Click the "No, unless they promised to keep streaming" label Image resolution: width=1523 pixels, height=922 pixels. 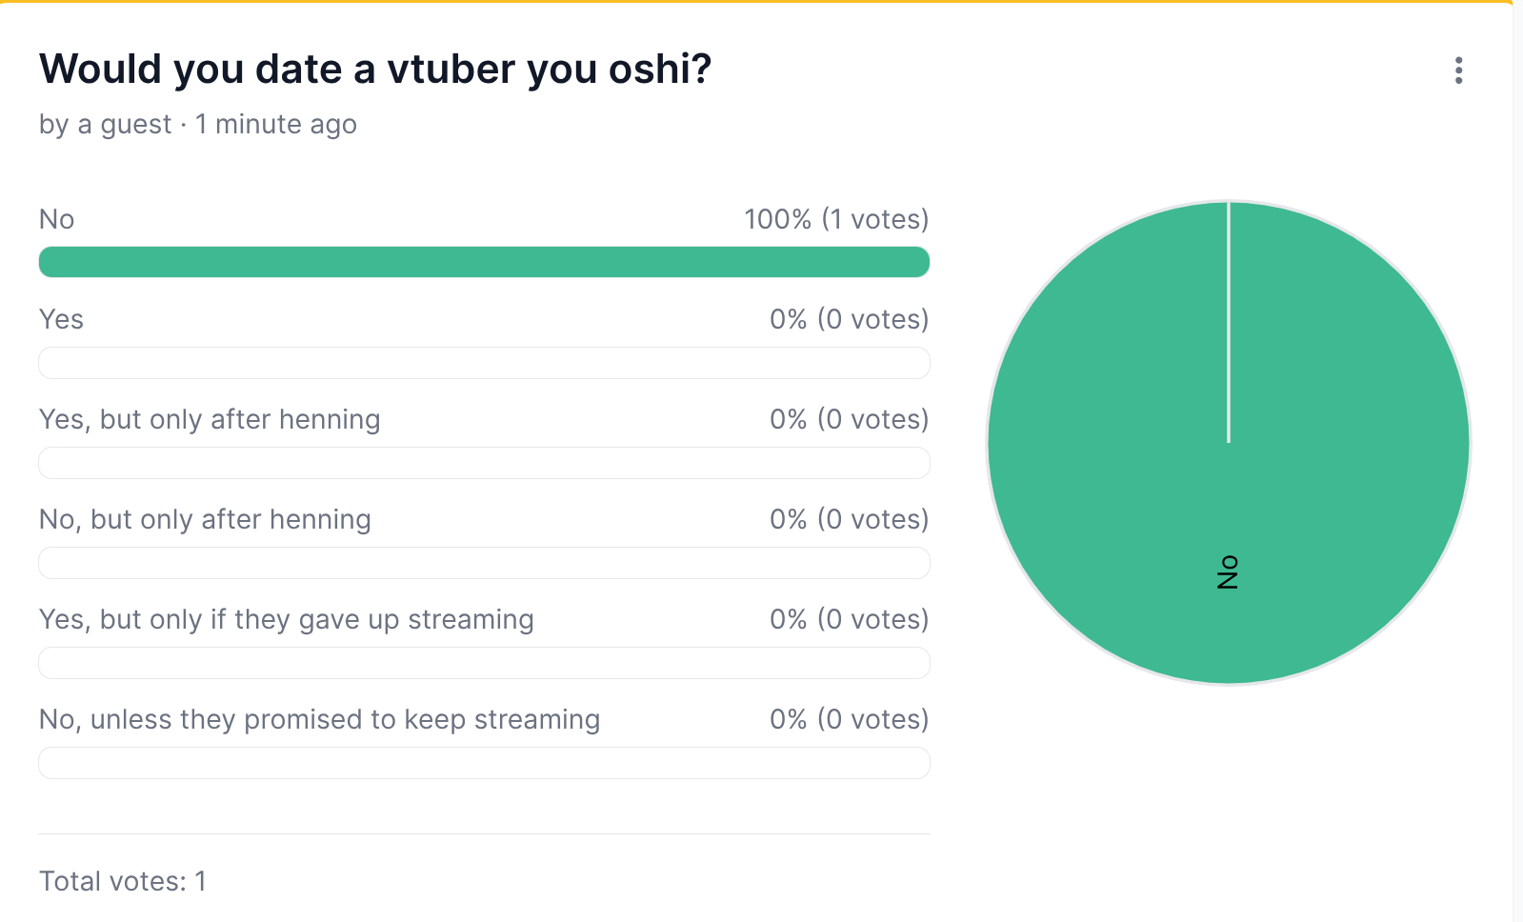click(x=319, y=719)
